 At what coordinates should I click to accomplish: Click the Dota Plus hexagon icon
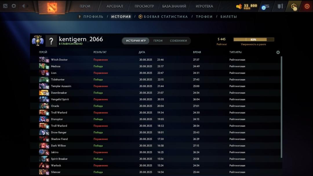click(x=294, y=7)
